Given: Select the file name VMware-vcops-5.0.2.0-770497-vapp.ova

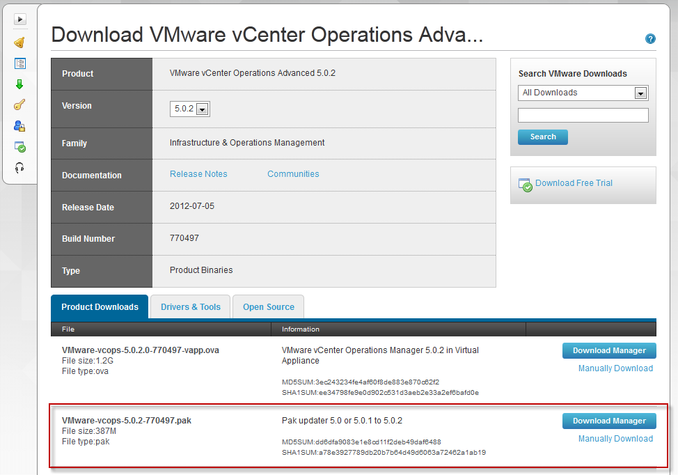Looking at the screenshot, I should [141, 350].
